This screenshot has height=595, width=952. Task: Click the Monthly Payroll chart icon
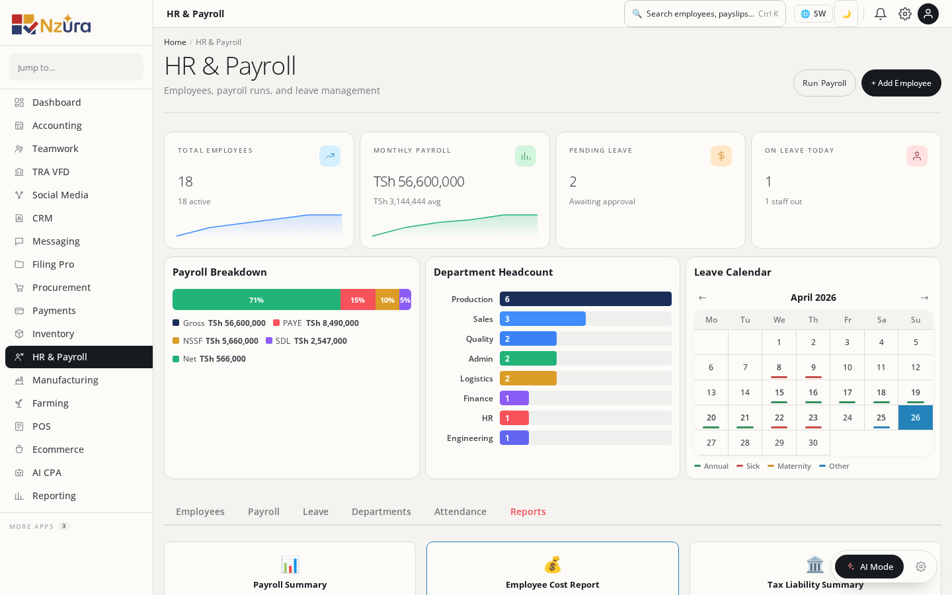click(x=526, y=156)
